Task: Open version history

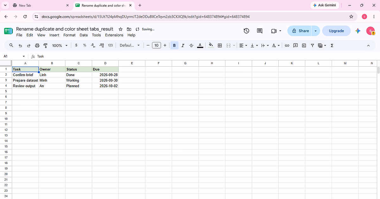Action: [x=246, y=31]
